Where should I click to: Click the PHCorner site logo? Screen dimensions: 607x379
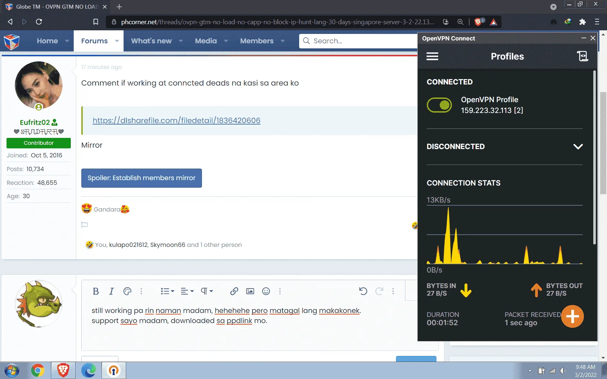[12, 42]
